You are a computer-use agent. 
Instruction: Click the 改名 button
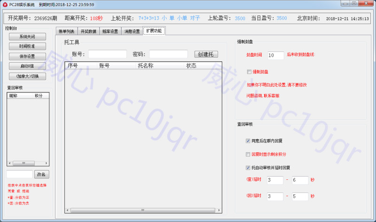click(41, 174)
